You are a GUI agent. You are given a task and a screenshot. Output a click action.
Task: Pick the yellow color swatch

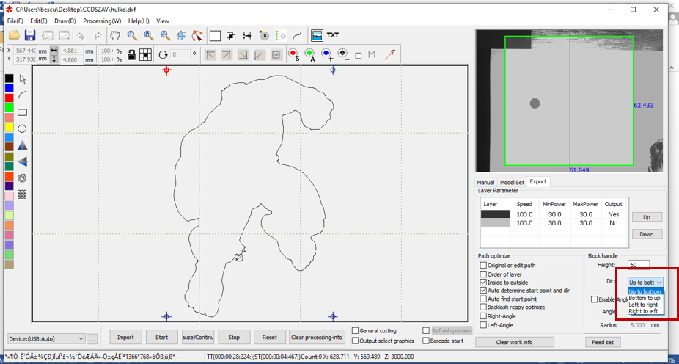click(9, 128)
